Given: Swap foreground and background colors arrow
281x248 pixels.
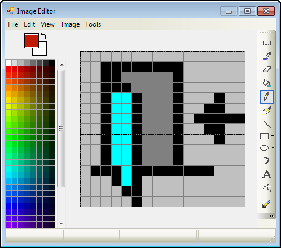Looking at the screenshot, I should point(43,36).
